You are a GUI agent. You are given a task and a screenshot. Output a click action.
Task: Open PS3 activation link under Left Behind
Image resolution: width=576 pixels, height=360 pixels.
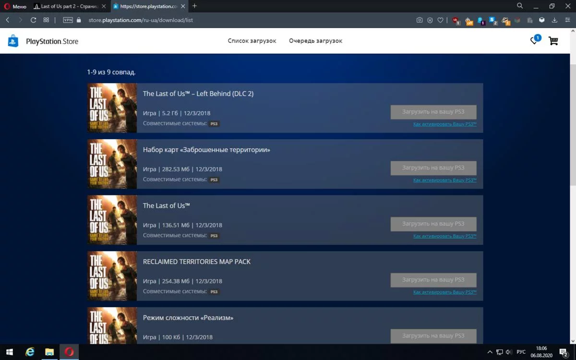point(444,124)
